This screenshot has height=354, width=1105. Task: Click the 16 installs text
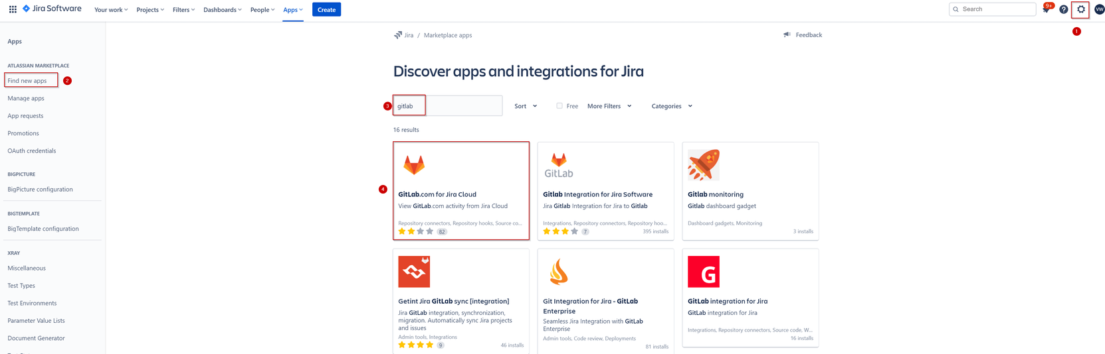pos(802,338)
